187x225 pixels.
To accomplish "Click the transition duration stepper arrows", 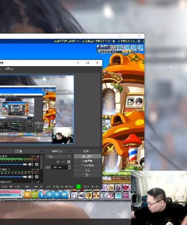I will coord(70,167).
